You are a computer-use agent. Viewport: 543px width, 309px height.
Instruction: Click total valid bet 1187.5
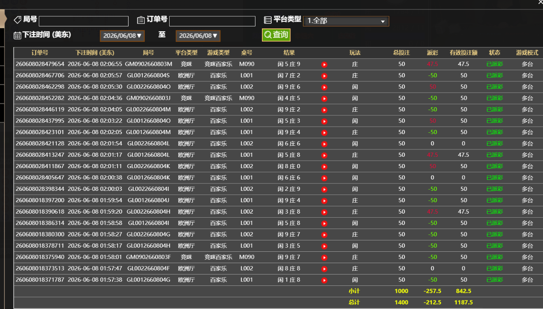click(463, 303)
